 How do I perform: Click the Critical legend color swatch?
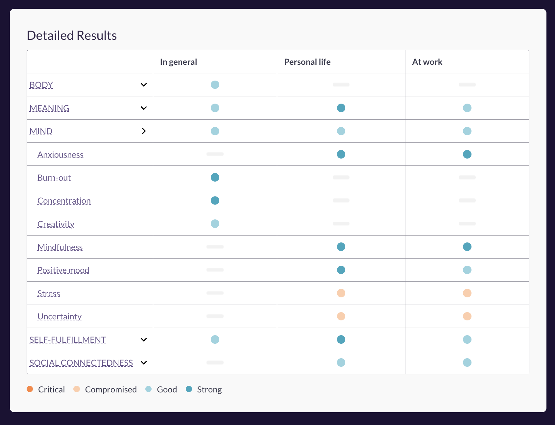coord(30,389)
